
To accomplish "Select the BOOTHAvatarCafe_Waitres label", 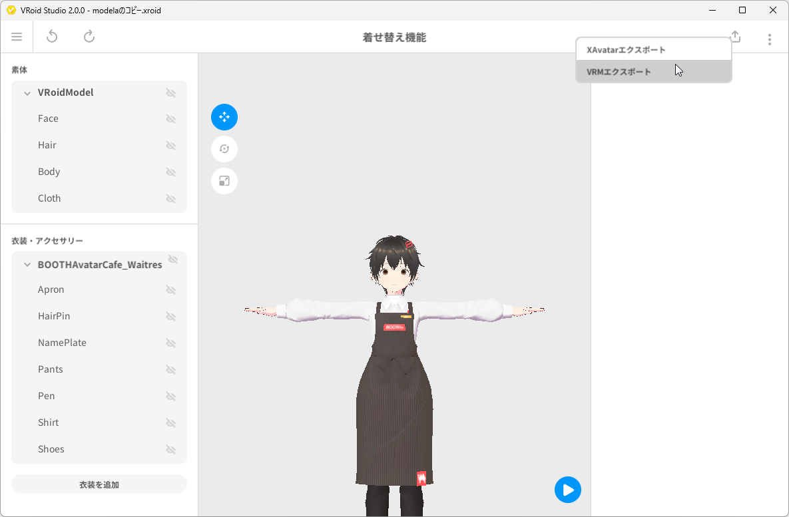I will tap(100, 265).
